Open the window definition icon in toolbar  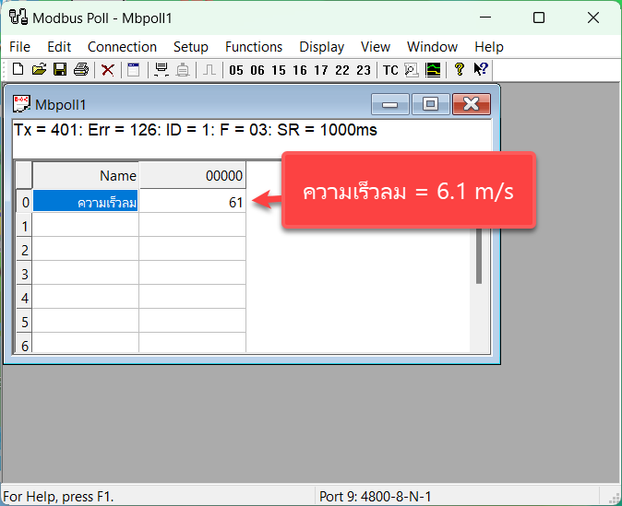tap(133, 70)
